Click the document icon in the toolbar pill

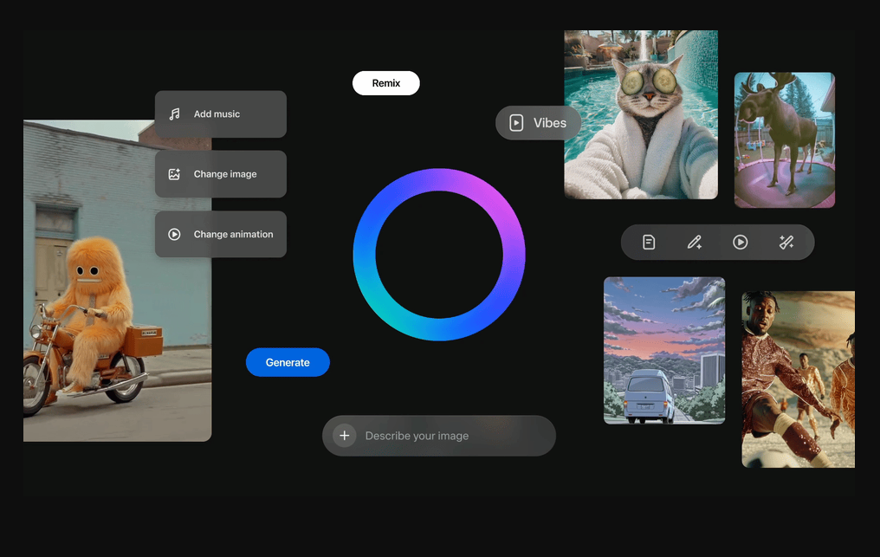point(649,243)
